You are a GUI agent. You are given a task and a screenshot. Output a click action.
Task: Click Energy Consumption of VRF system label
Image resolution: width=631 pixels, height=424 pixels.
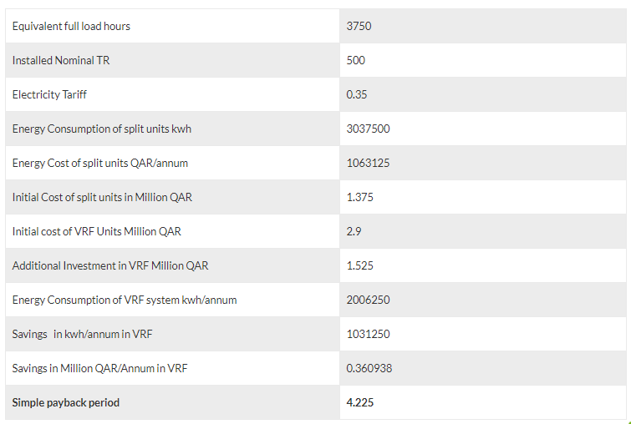(x=125, y=300)
